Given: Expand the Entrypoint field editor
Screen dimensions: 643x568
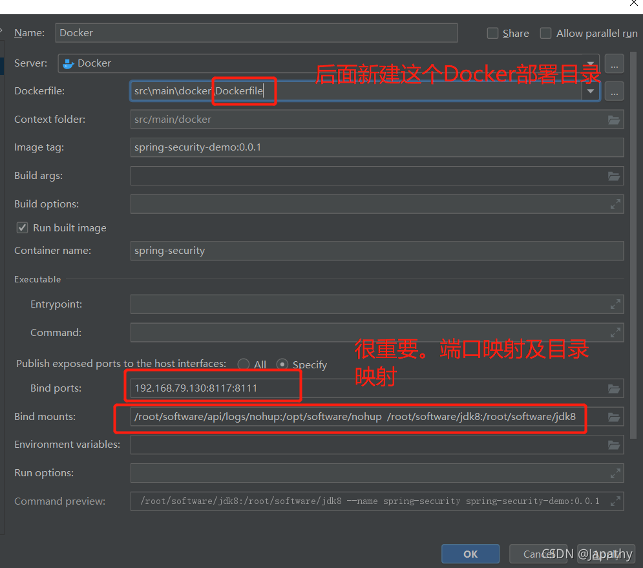Looking at the screenshot, I should pos(615,304).
